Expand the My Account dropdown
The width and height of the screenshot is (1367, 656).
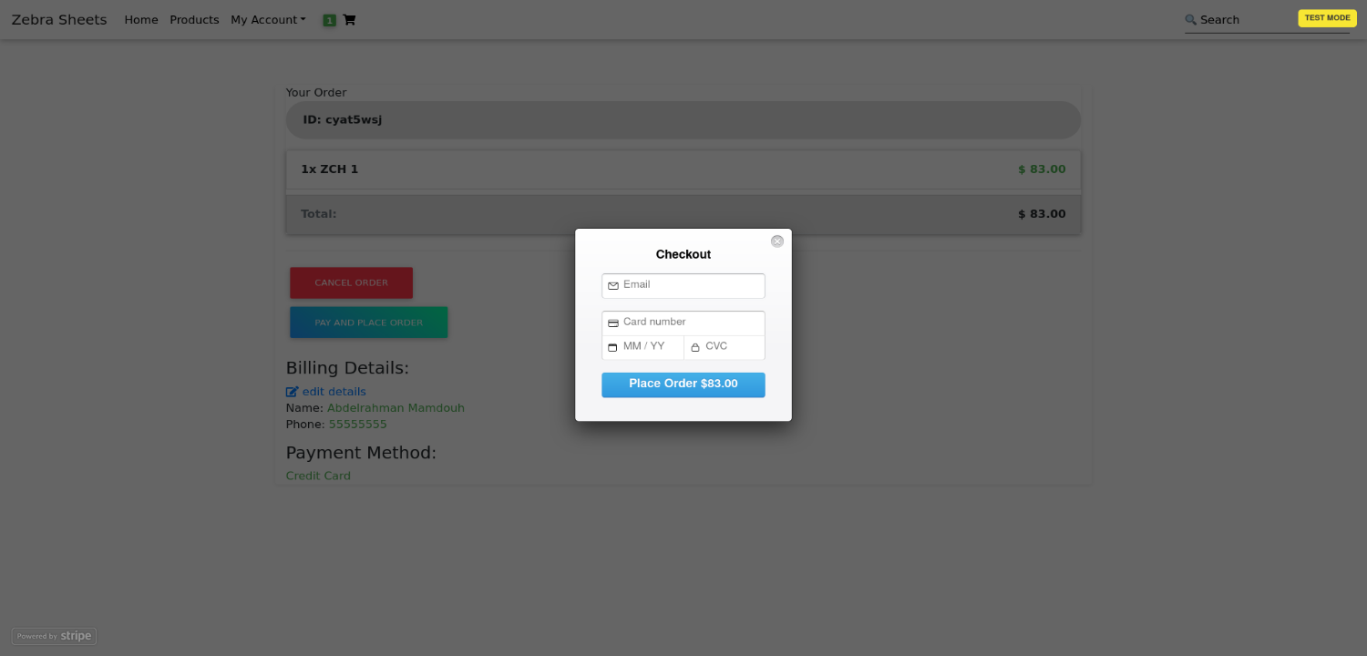[268, 20]
